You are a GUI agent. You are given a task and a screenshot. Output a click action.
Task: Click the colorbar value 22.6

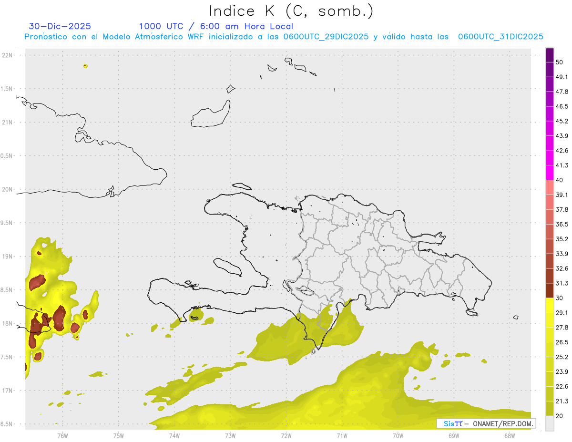[x=562, y=387]
